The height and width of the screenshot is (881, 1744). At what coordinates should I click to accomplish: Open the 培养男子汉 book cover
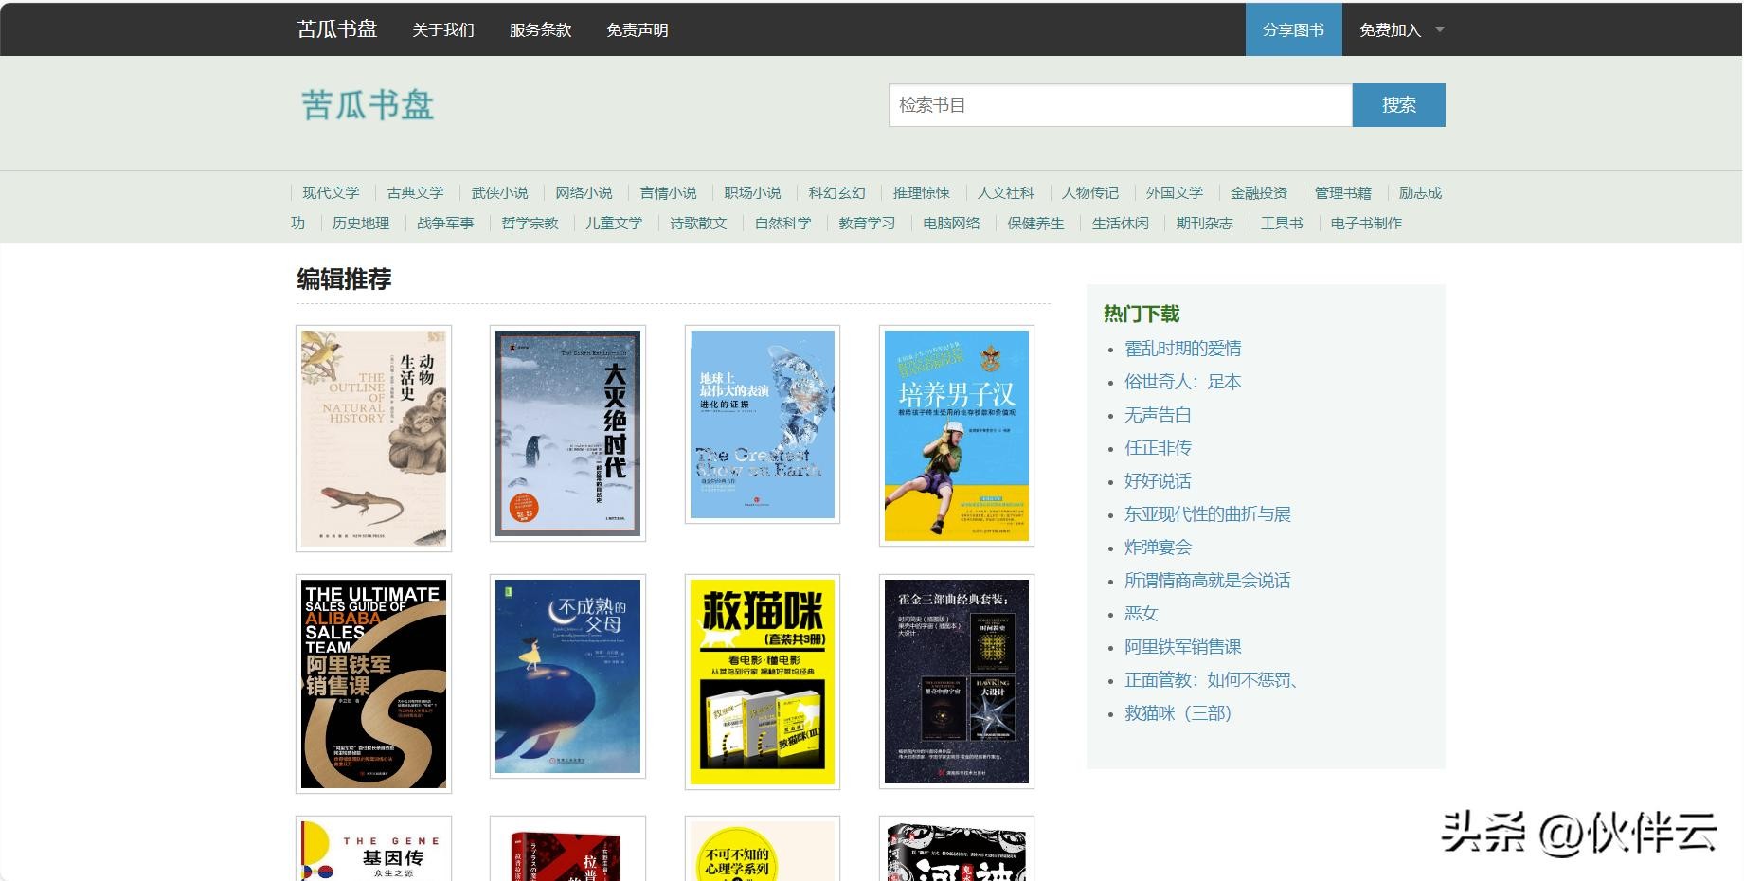(x=956, y=436)
